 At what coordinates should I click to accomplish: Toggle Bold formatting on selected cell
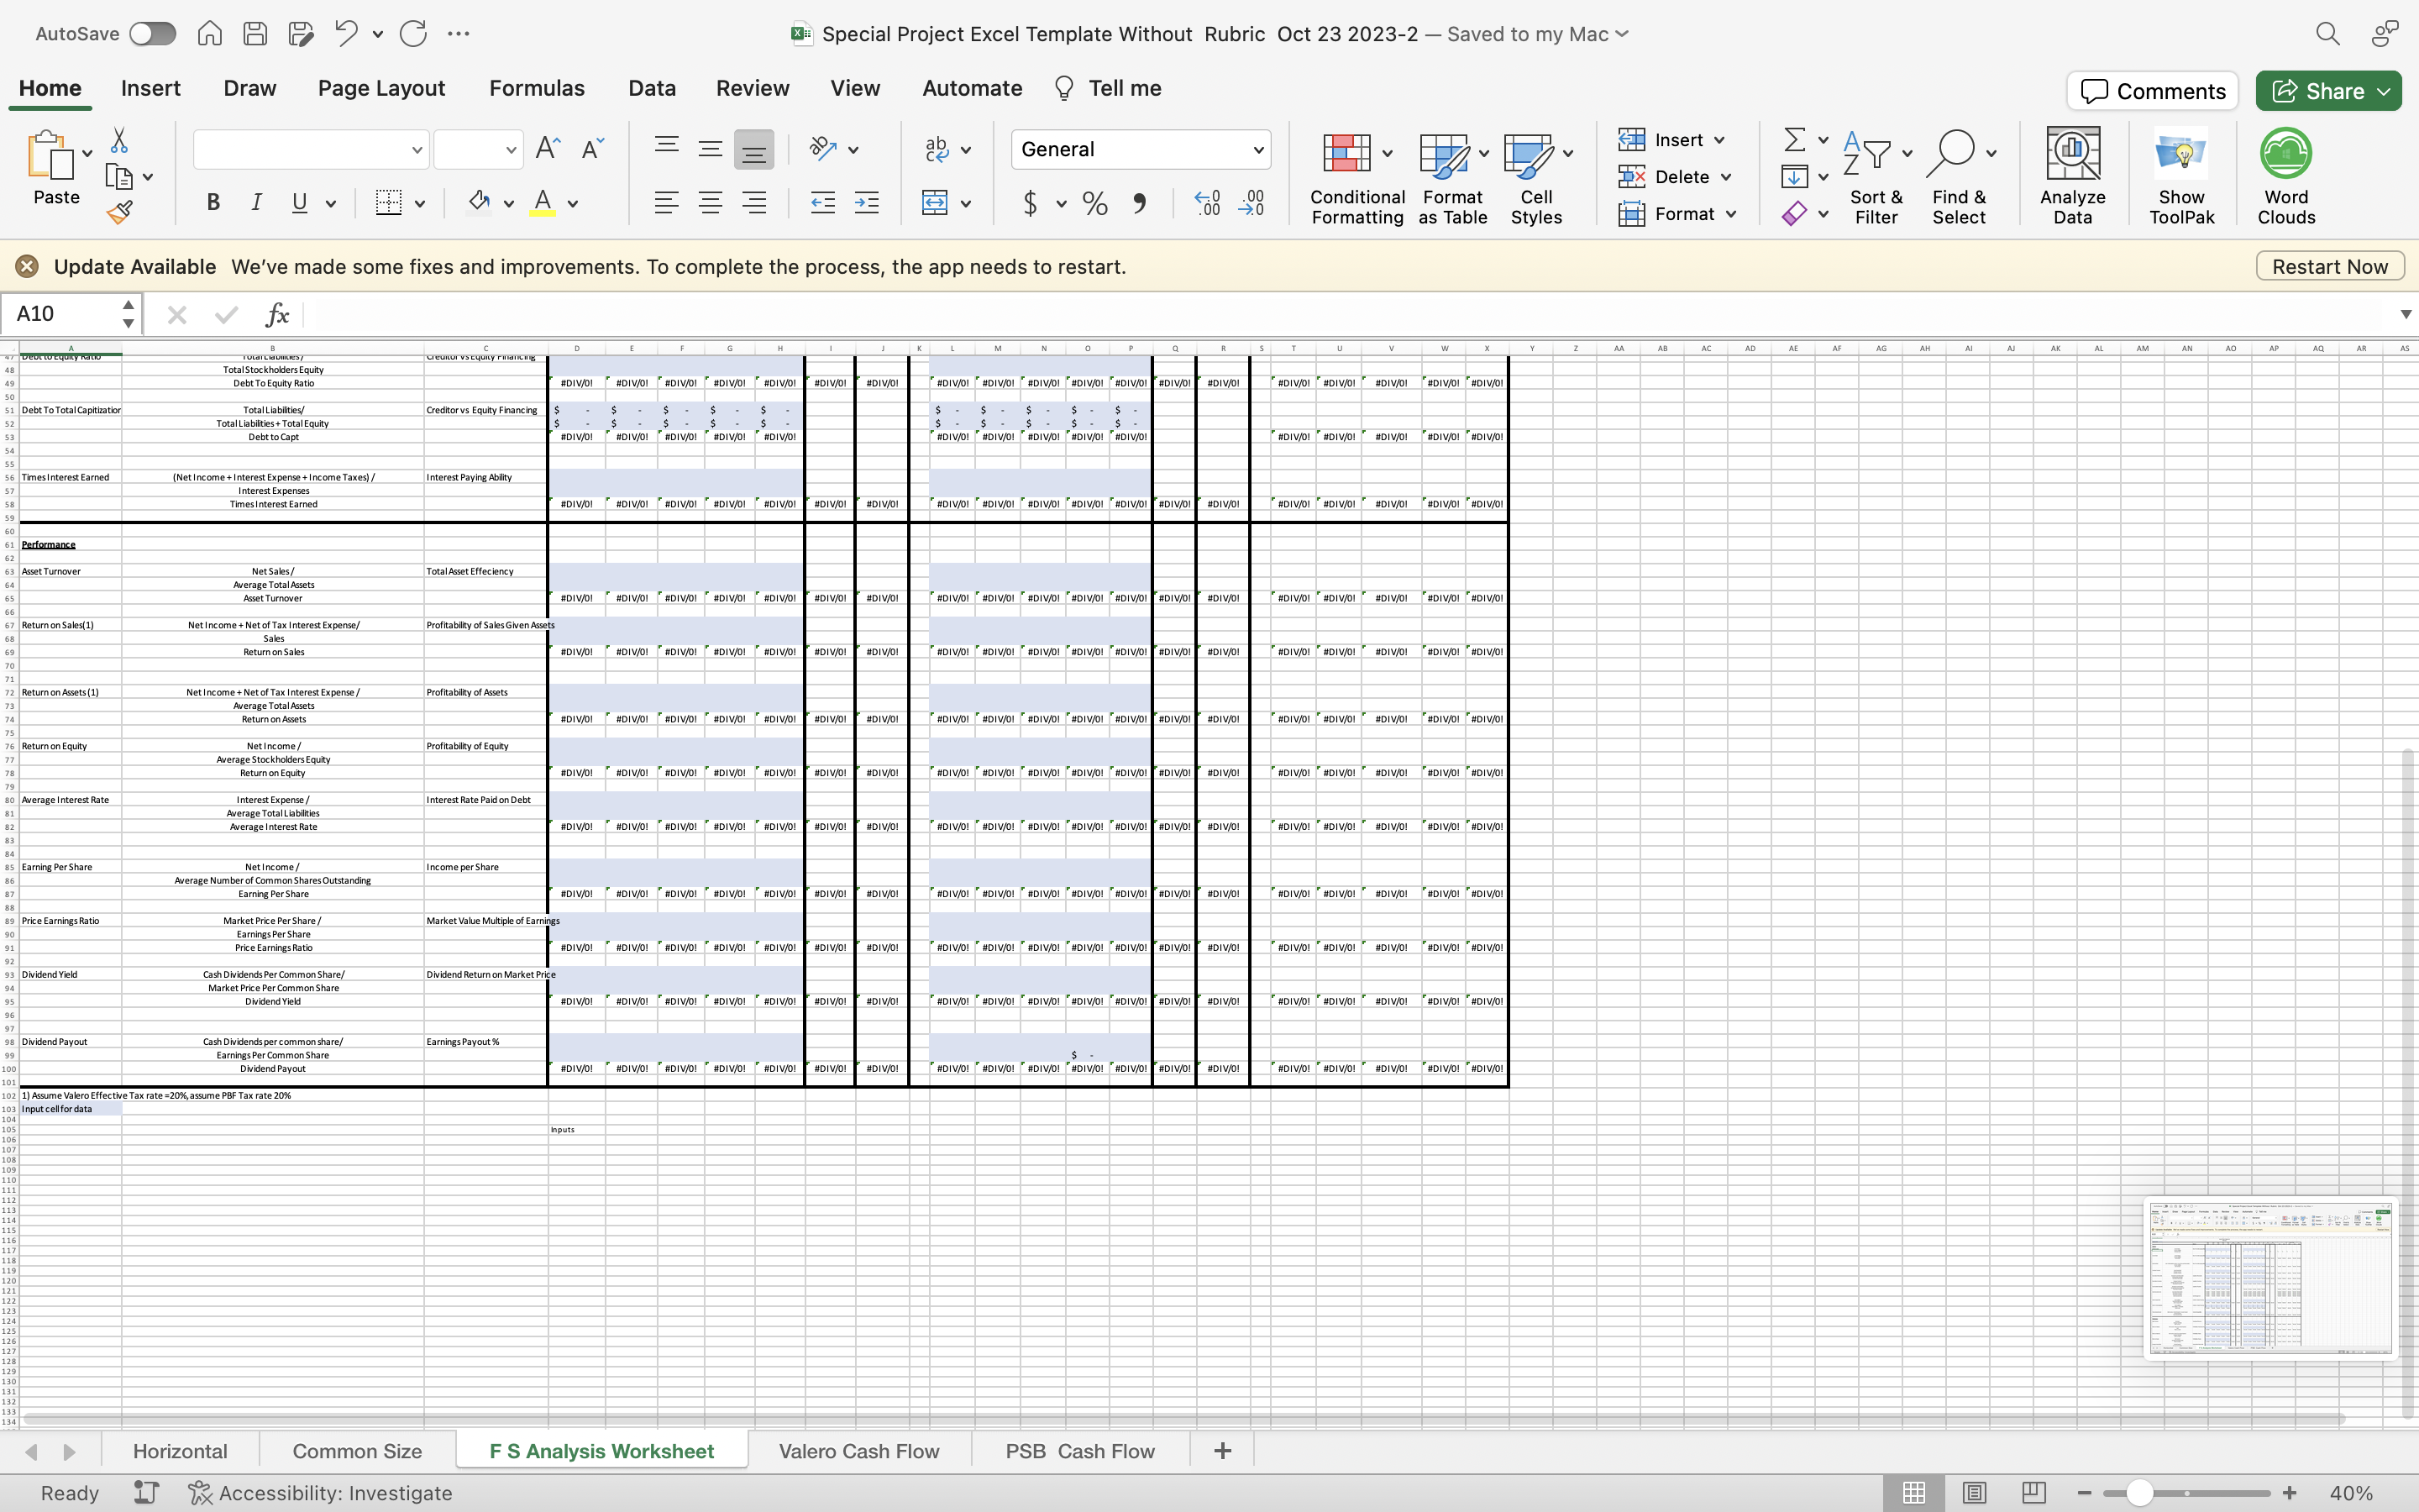click(213, 202)
